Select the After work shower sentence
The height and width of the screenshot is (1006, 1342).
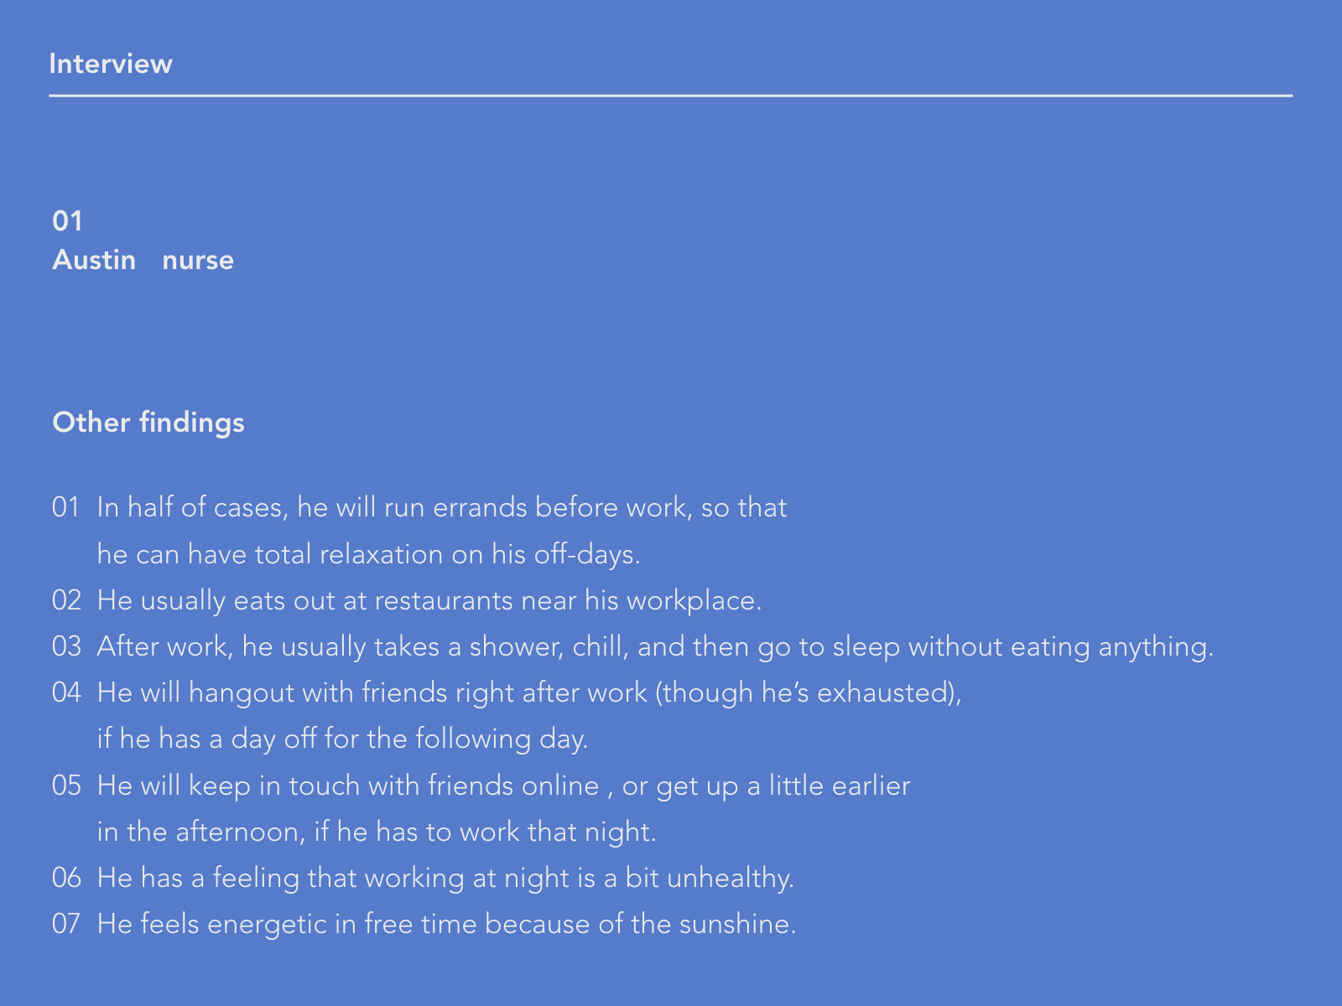coord(654,646)
